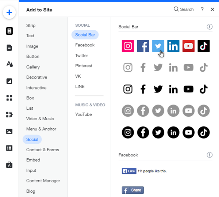Click the help question mark icon
Screen dimensions: 219x197
point(202,10)
